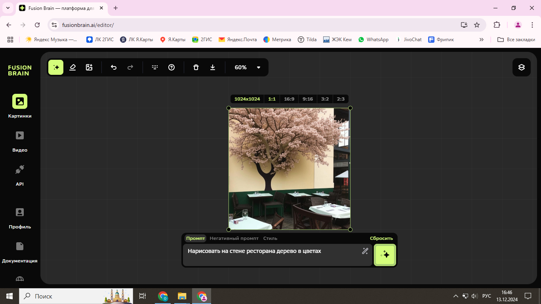This screenshot has width=541, height=304.
Task: Open the browser extensions icon
Action: coord(497,25)
